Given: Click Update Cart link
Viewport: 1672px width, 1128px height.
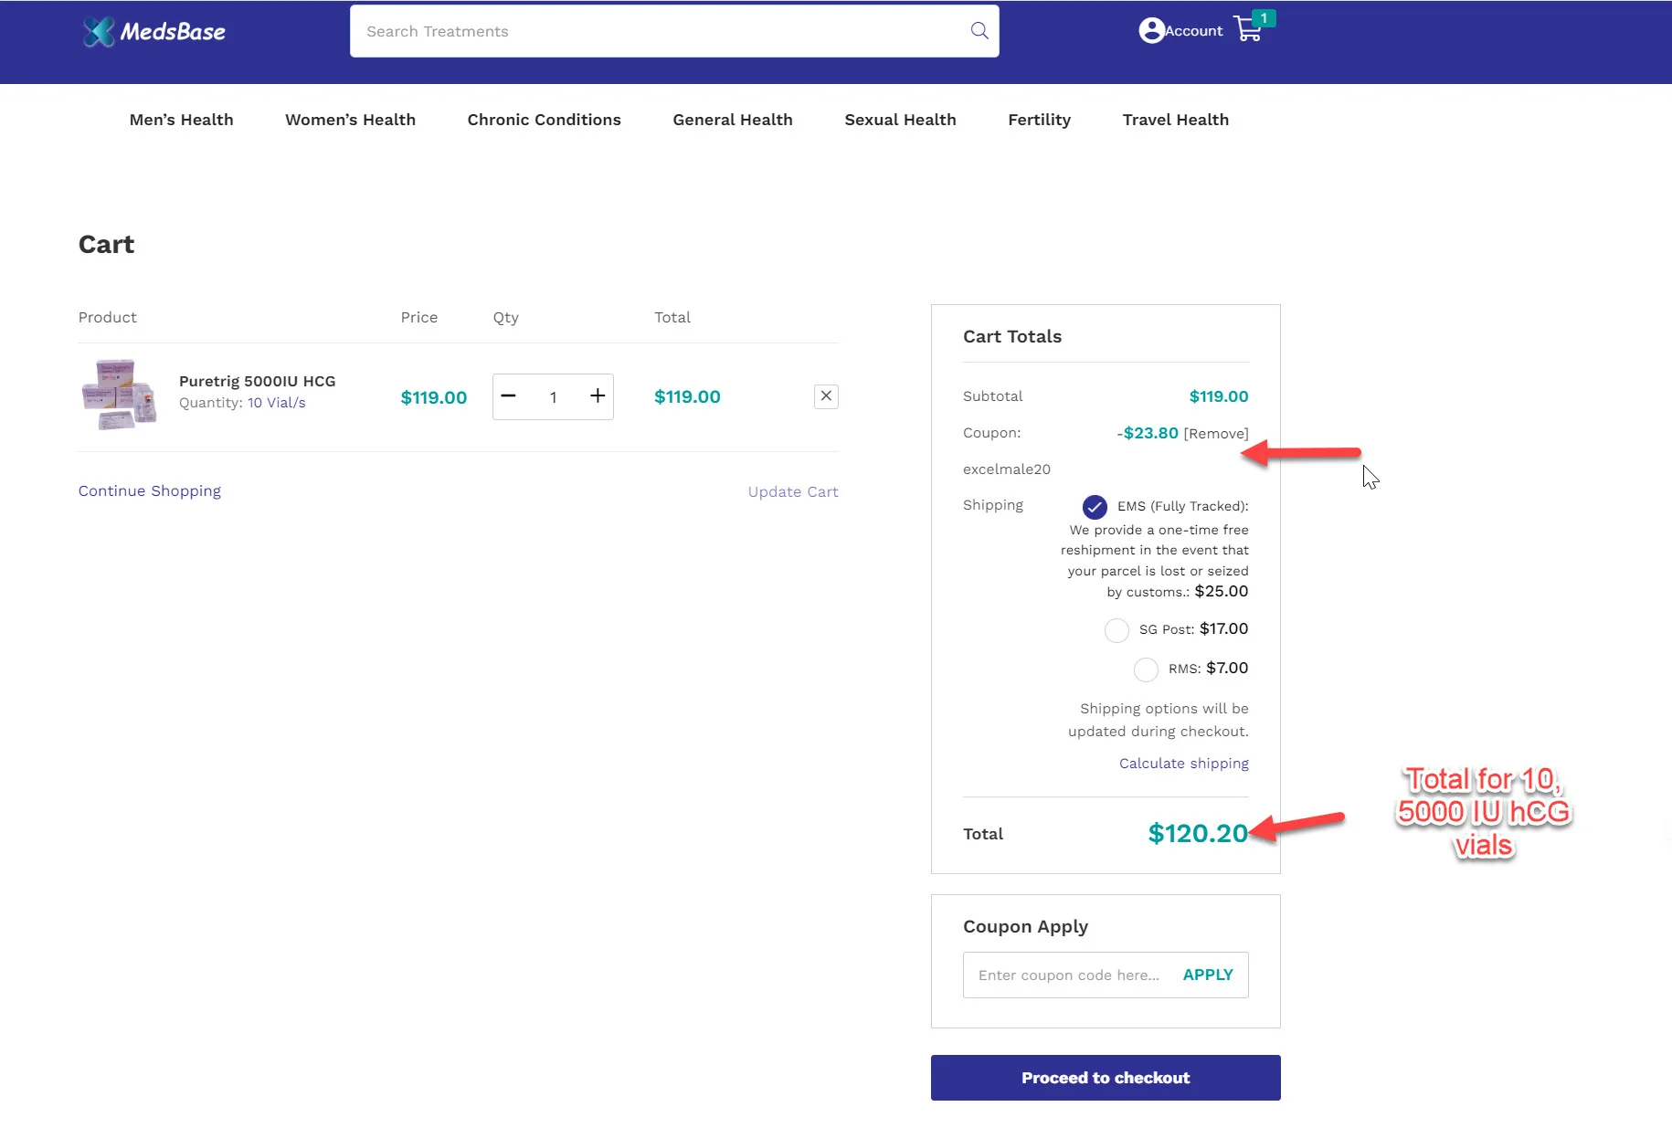Looking at the screenshot, I should click(793, 491).
